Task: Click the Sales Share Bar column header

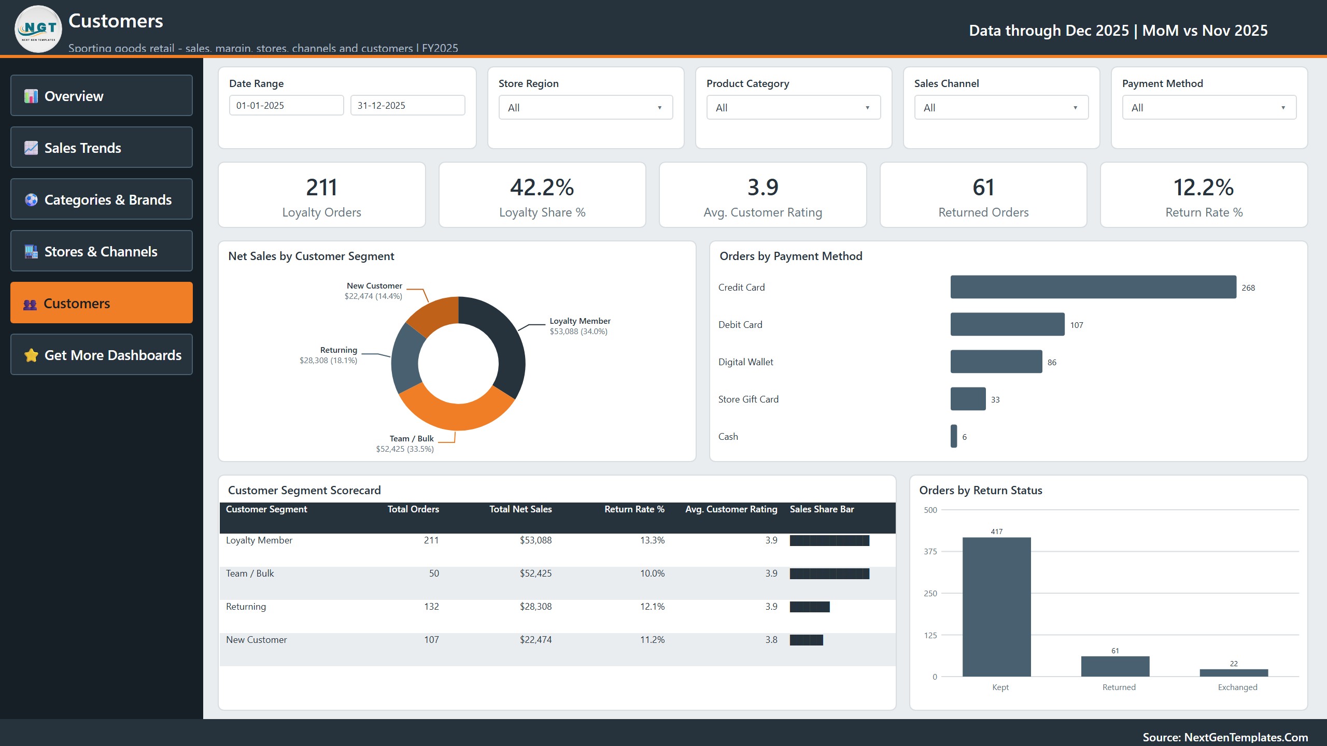Action: [x=822, y=509]
